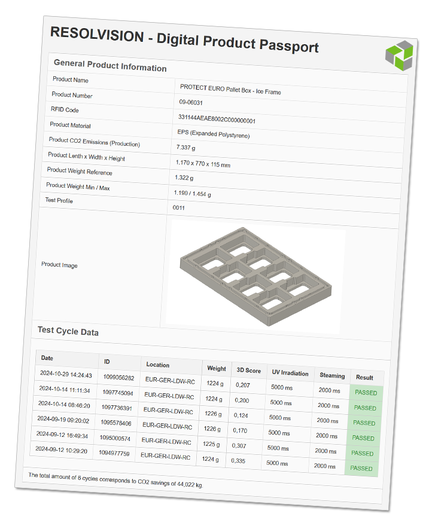Image resolution: width=432 pixels, height=526 pixels.
Task: Click Product CO2 Emissions (Production) label
Action: pos(95,142)
